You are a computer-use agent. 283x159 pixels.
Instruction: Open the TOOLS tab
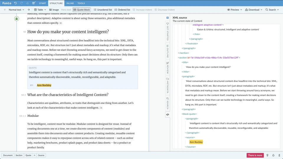81,3
